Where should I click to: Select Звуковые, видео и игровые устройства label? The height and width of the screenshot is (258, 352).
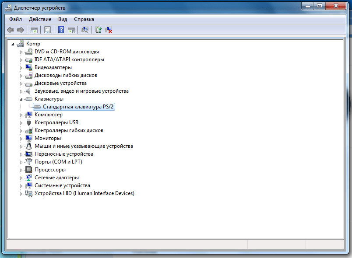coord(81,91)
